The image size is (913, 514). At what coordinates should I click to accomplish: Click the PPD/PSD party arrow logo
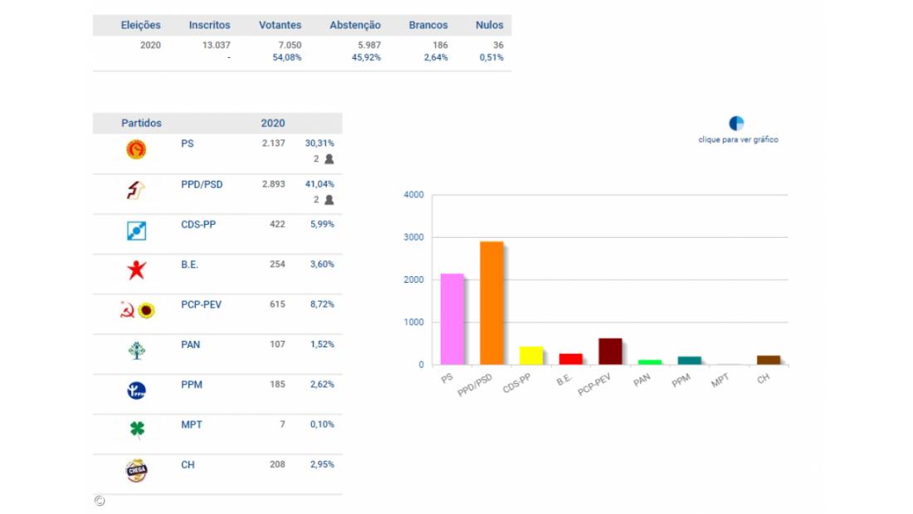coord(136,191)
